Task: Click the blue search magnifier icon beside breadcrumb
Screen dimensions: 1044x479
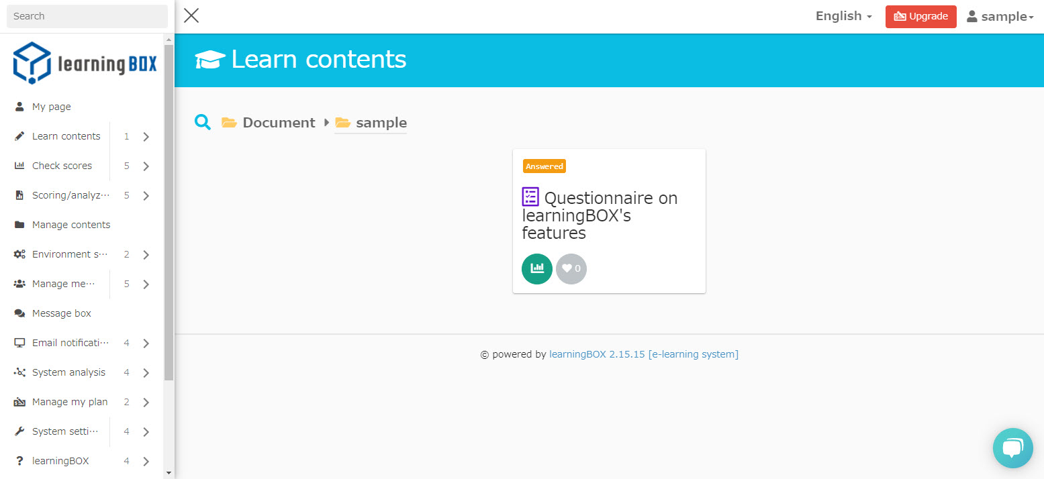Action: [x=203, y=122]
